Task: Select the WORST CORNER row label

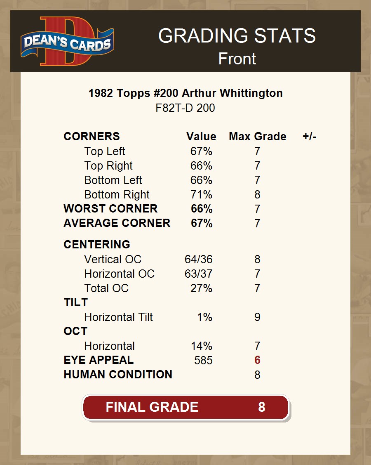Action: [x=110, y=209]
